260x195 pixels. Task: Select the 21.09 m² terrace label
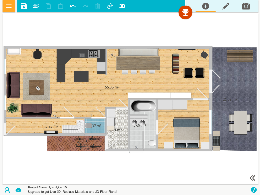tap(230, 99)
